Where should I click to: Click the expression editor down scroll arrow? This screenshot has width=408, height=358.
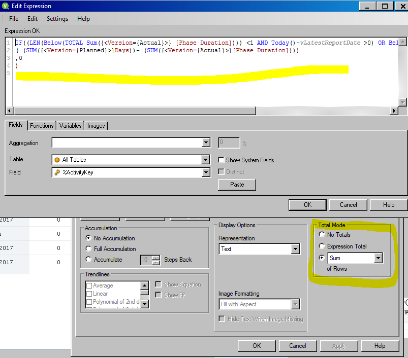(x=403, y=102)
